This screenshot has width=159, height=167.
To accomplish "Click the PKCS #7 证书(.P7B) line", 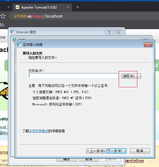I will (x=62, y=98).
